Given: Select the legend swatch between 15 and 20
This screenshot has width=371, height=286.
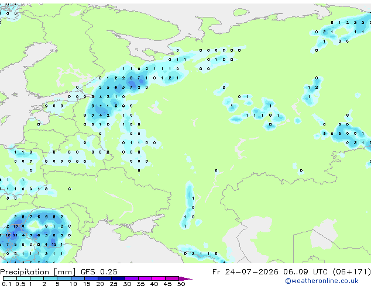Looking at the screenshot, I should 91,278.
